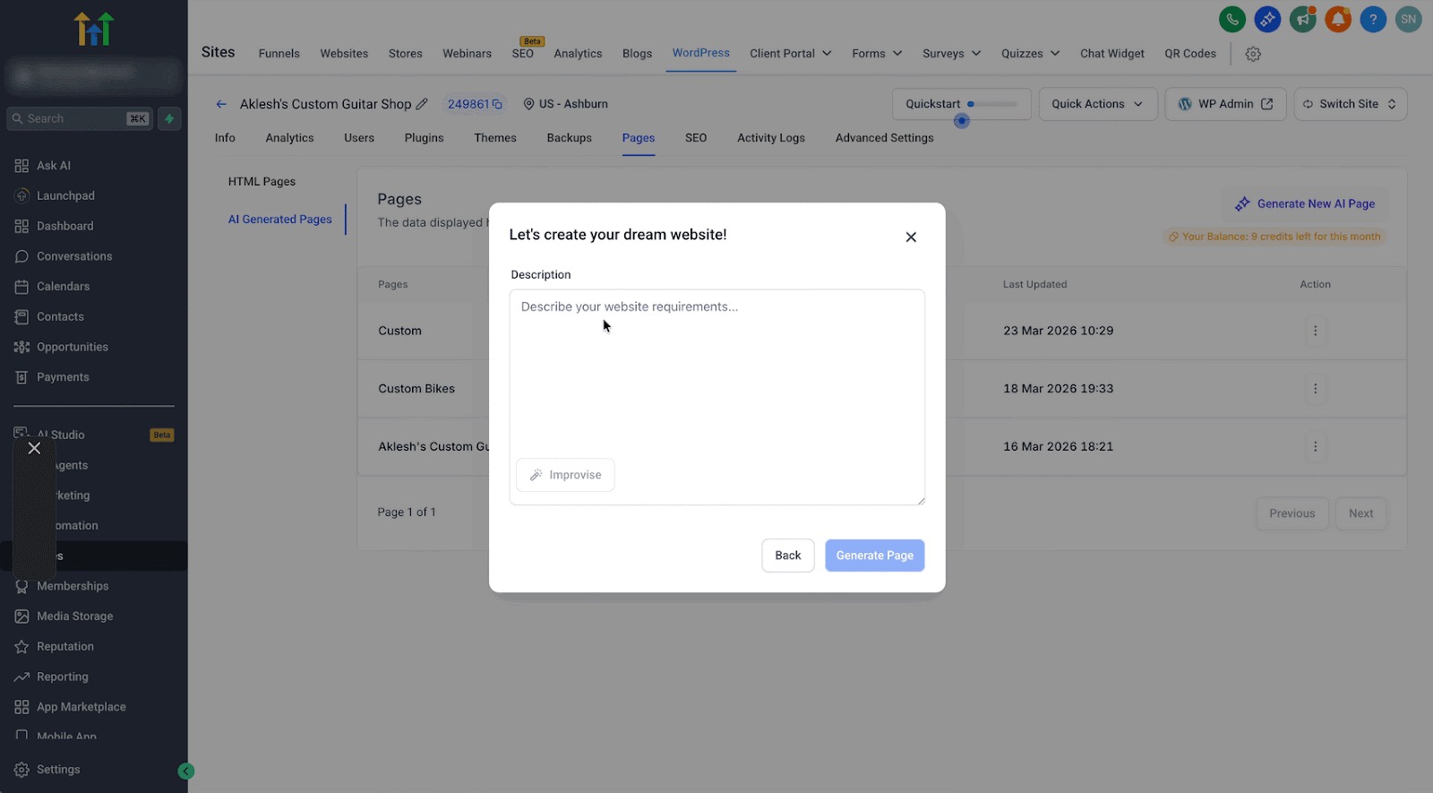Expand the Forms dropdown

click(877, 54)
